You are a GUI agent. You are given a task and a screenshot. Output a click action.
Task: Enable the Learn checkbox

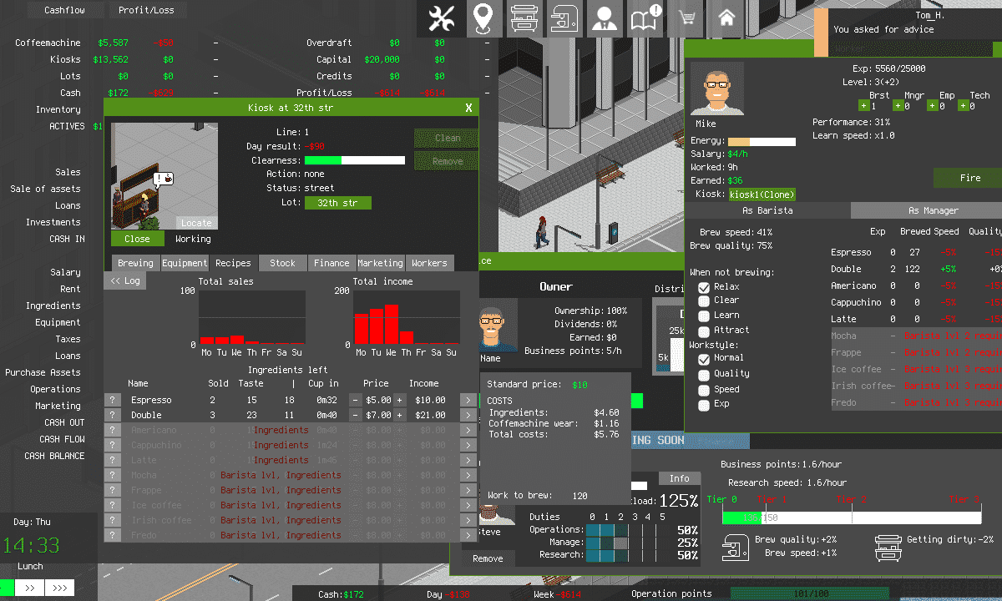pos(704,316)
